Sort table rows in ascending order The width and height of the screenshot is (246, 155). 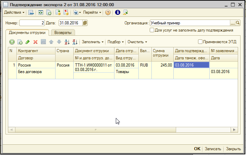click(67, 42)
